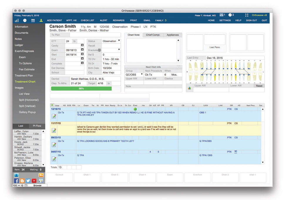
Task: Open the Group dropdown showing QC/OBS
Action: [142, 75]
